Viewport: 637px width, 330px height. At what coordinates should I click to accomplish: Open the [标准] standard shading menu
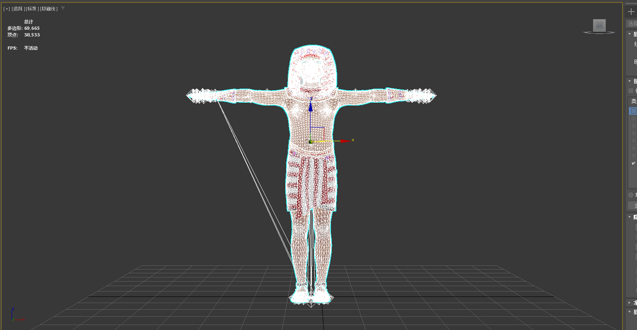pyautogui.click(x=32, y=9)
